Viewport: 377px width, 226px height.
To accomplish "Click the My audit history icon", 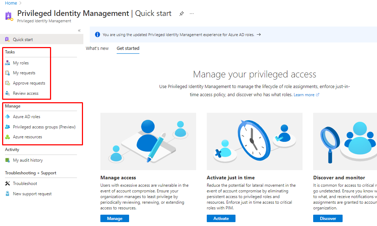I will click(x=7, y=160).
